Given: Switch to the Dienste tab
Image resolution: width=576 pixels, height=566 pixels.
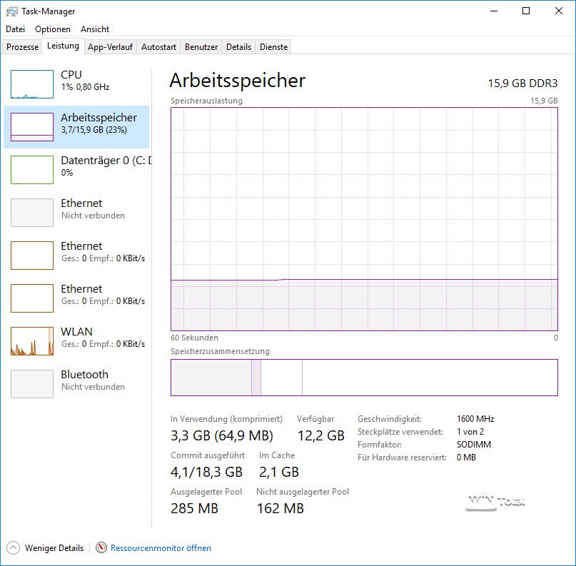Looking at the screenshot, I should (273, 47).
